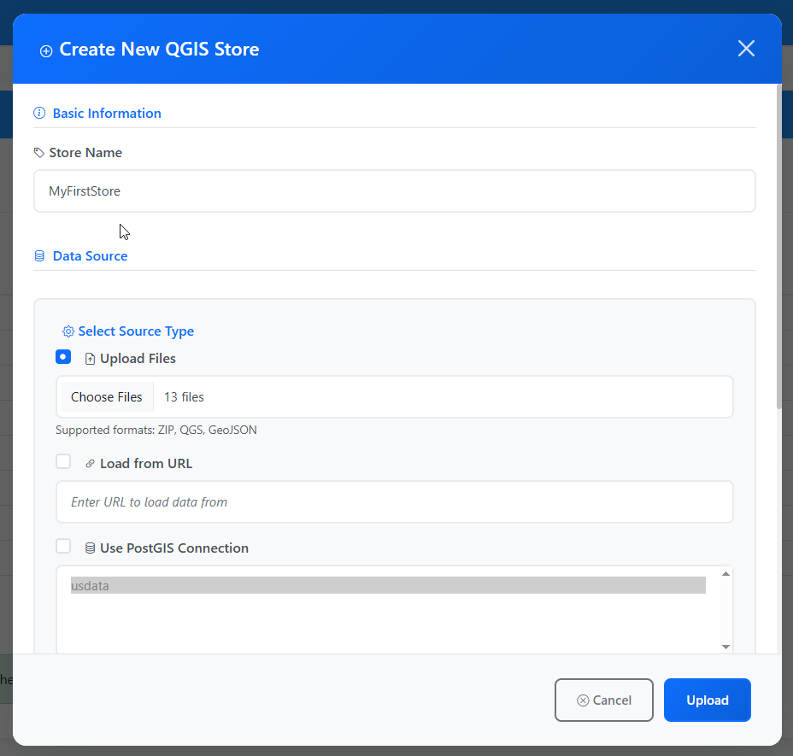The height and width of the screenshot is (756, 793).
Task: Enable the Load from URL option
Action: (x=63, y=461)
